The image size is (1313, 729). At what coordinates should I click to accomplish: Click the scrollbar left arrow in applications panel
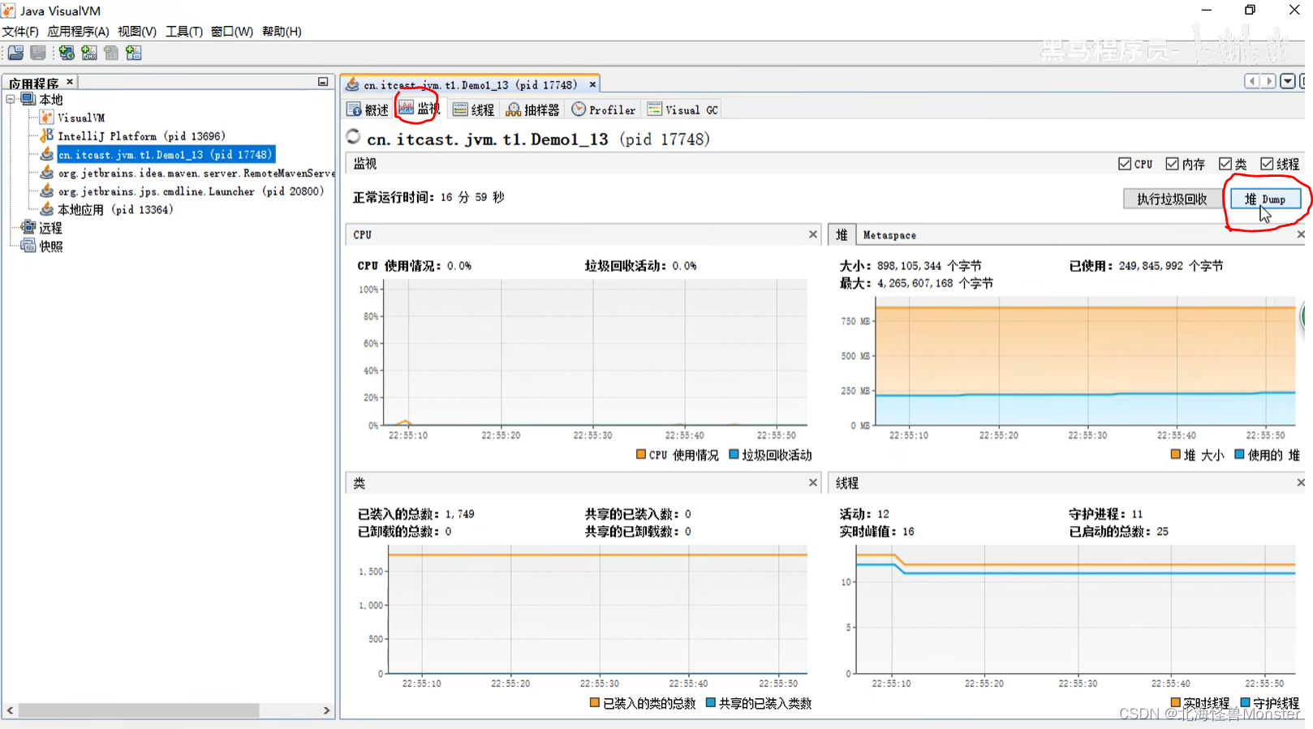(10, 710)
